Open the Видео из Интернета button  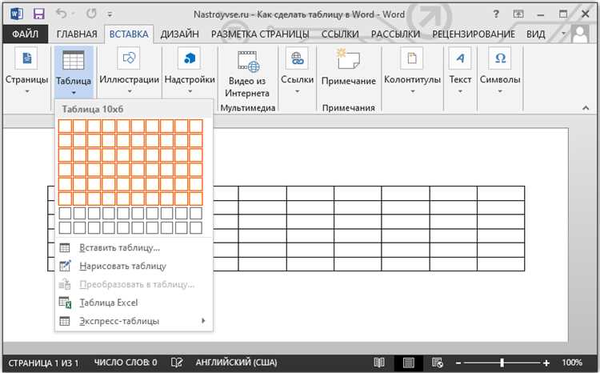pyautogui.click(x=248, y=74)
